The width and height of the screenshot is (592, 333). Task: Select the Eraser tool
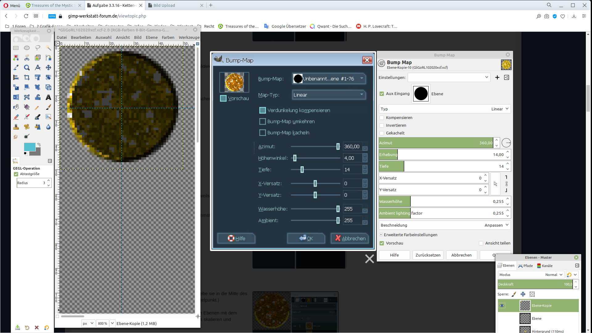pos(16,117)
